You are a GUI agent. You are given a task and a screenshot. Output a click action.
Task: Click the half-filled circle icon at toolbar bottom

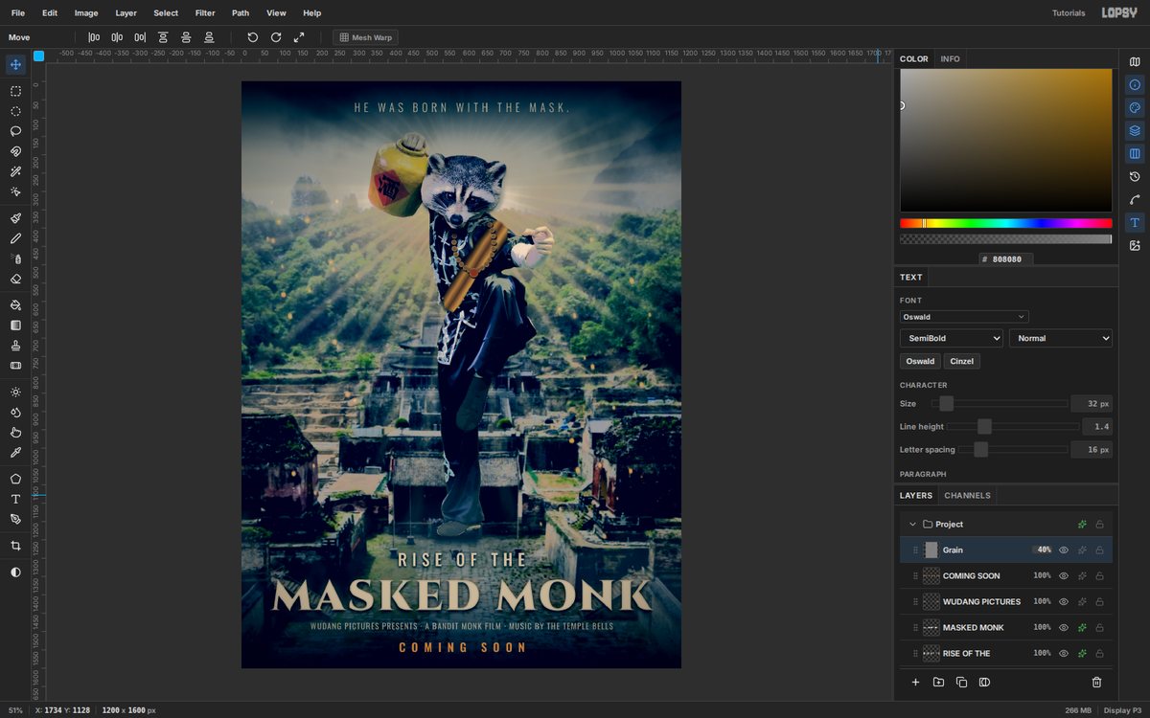(15, 572)
